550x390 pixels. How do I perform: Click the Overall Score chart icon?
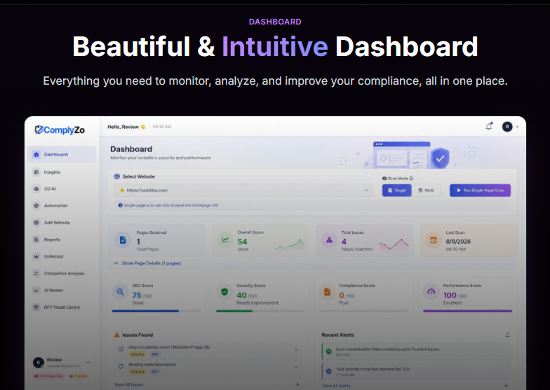tap(225, 240)
